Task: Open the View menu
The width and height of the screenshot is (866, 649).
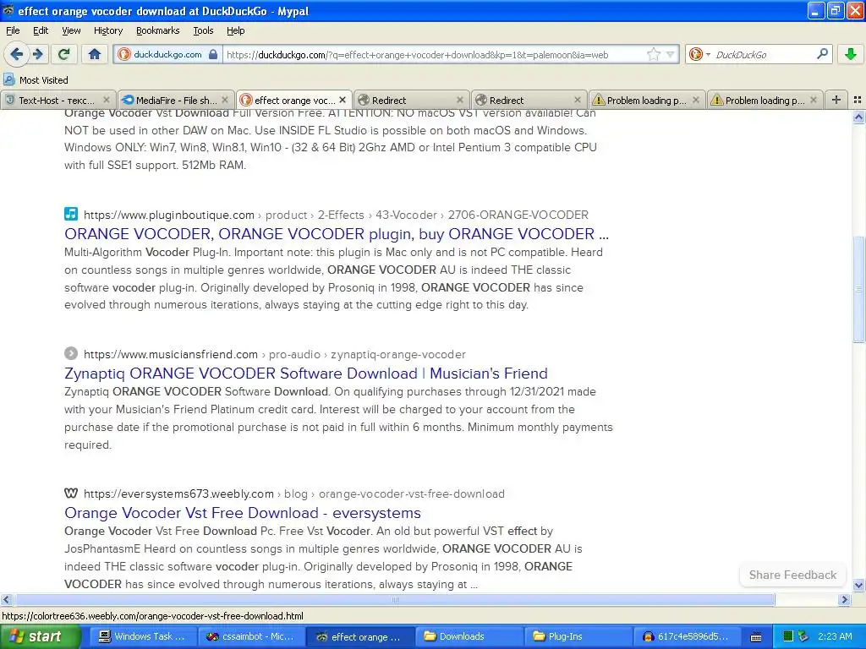Action: (x=71, y=30)
